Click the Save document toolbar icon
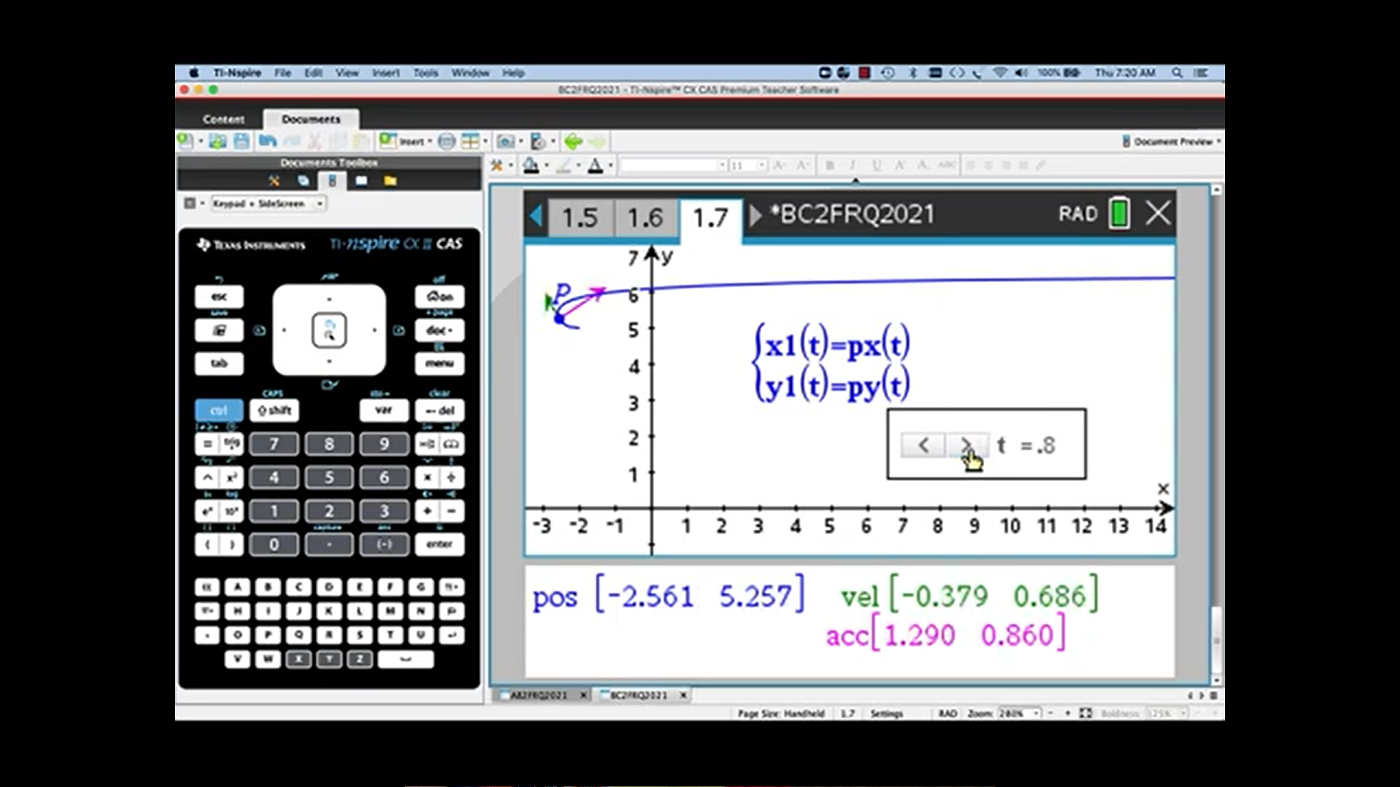The image size is (1400, 787). pos(241,141)
